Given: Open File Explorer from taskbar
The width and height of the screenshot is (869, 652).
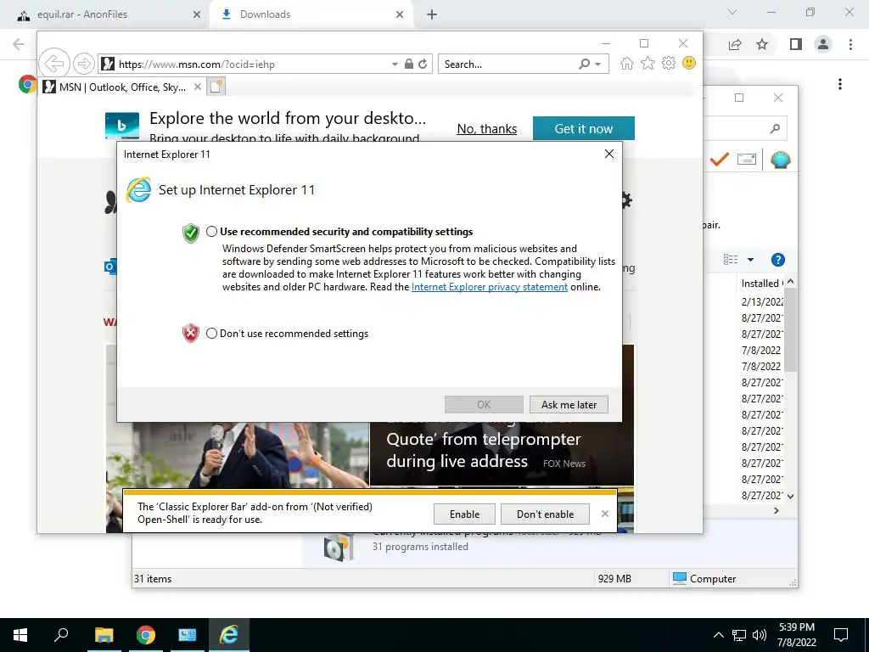Looking at the screenshot, I should click(x=104, y=635).
